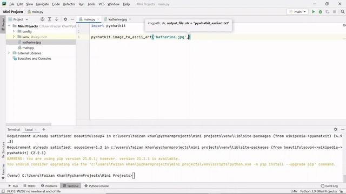
Task: Hide the Terminal panel
Action: pos(342,129)
